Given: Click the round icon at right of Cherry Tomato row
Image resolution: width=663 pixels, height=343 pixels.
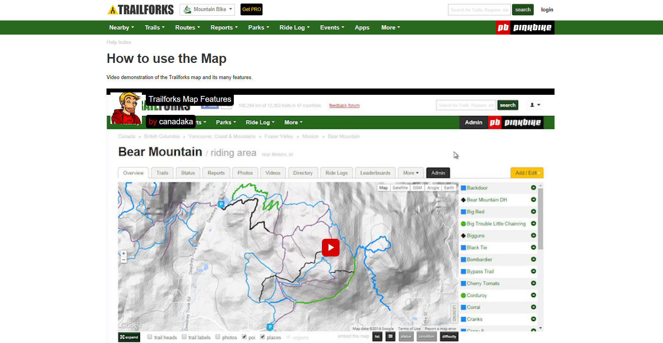Looking at the screenshot, I should point(533,283).
